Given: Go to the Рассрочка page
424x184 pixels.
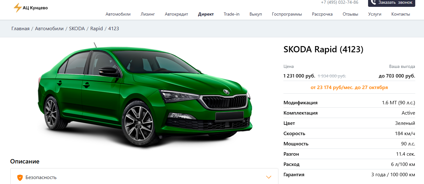Looking at the screenshot, I should coord(322,14).
